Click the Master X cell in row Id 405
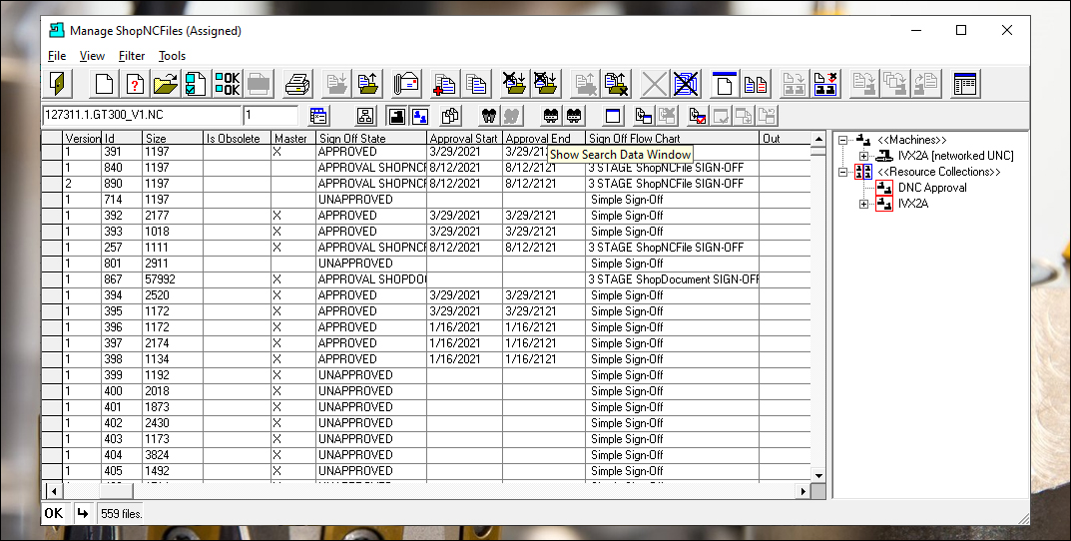This screenshot has width=1071, height=541. (293, 471)
